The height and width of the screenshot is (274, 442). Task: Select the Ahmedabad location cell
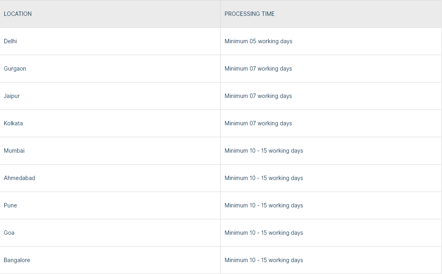tap(110, 178)
